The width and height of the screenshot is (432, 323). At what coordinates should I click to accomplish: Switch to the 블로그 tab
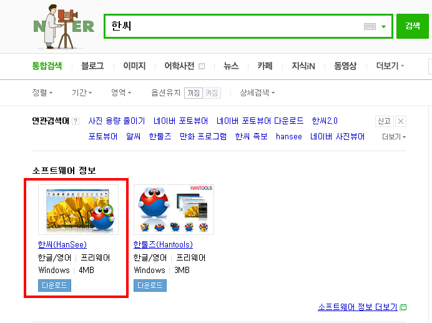[x=92, y=66]
